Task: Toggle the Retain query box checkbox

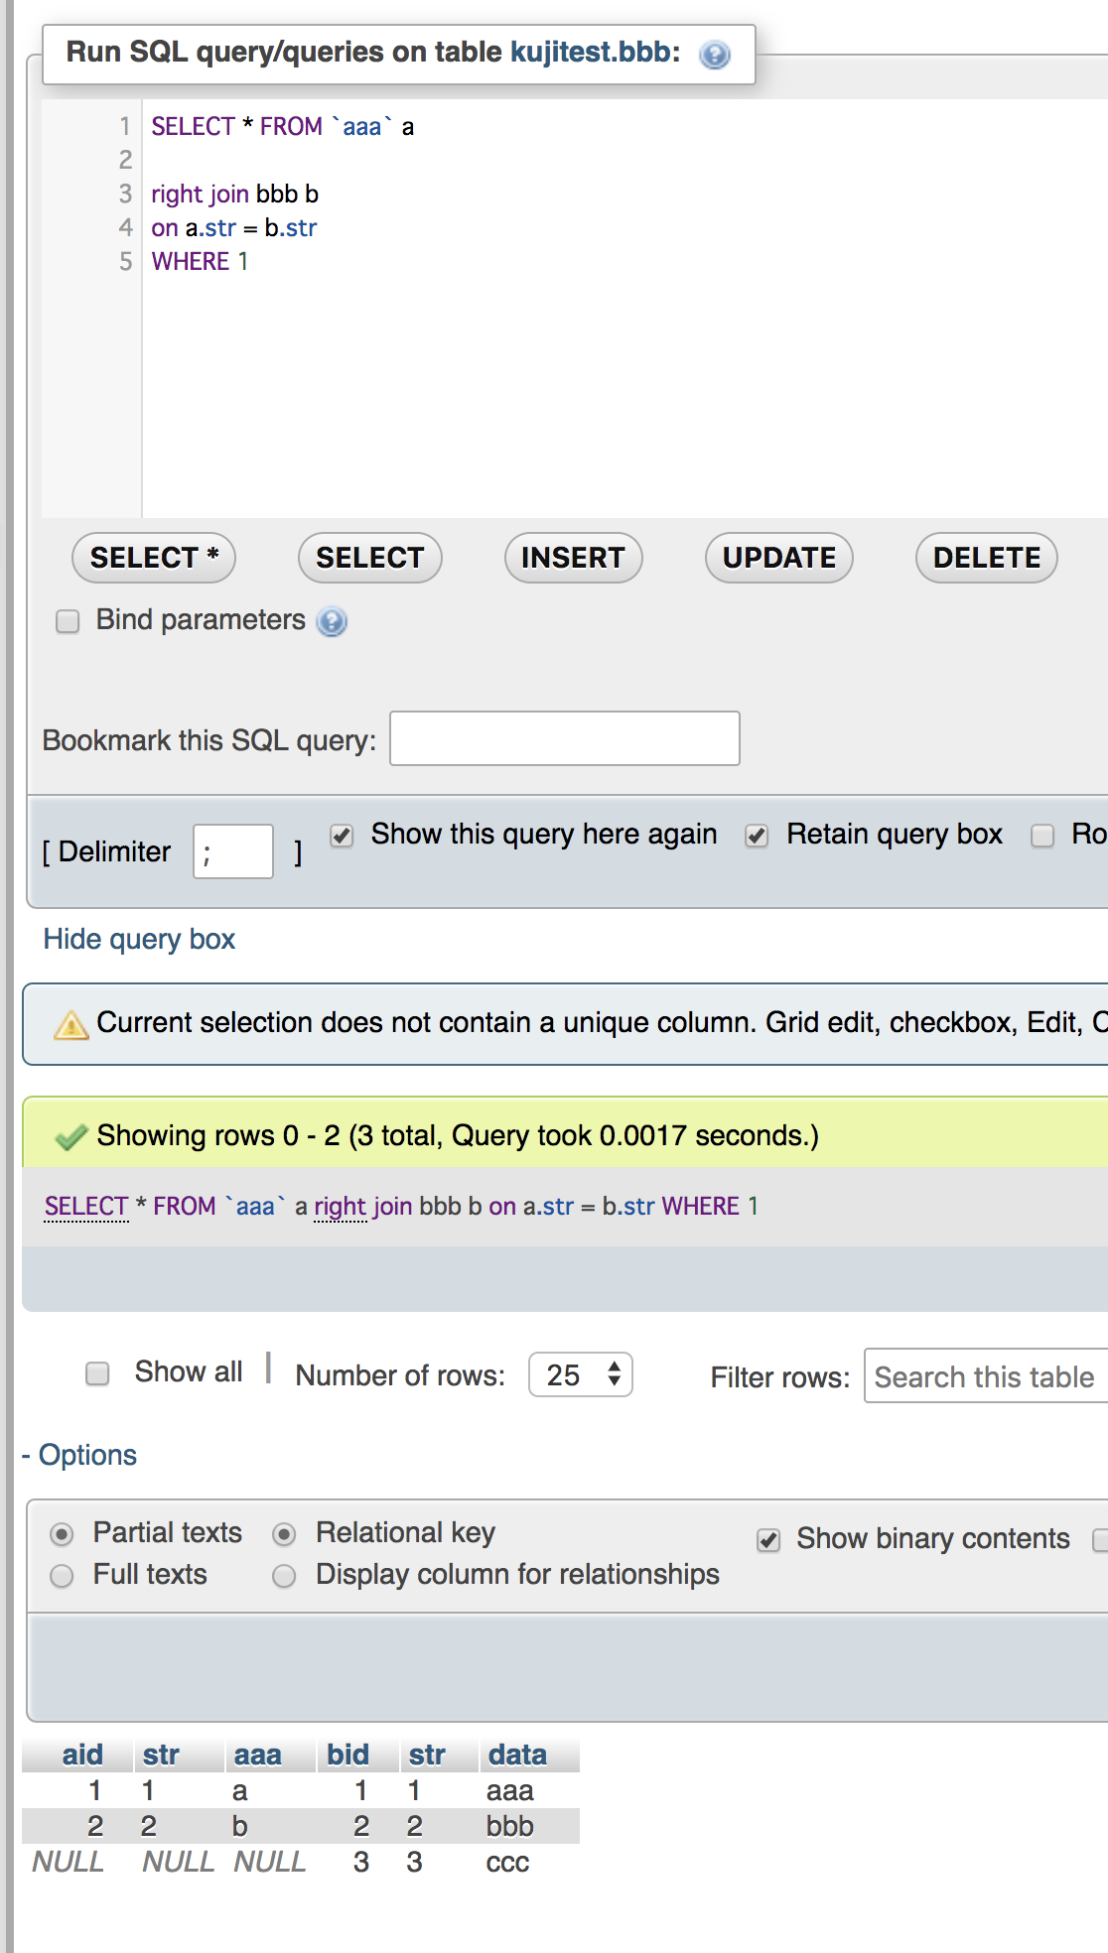Action: 758,836
